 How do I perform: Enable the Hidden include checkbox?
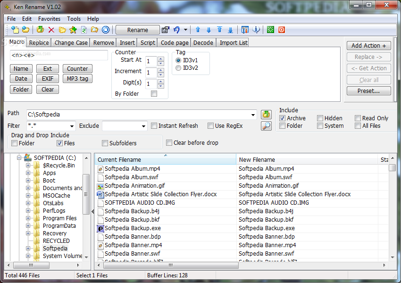[x=320, y=118]
